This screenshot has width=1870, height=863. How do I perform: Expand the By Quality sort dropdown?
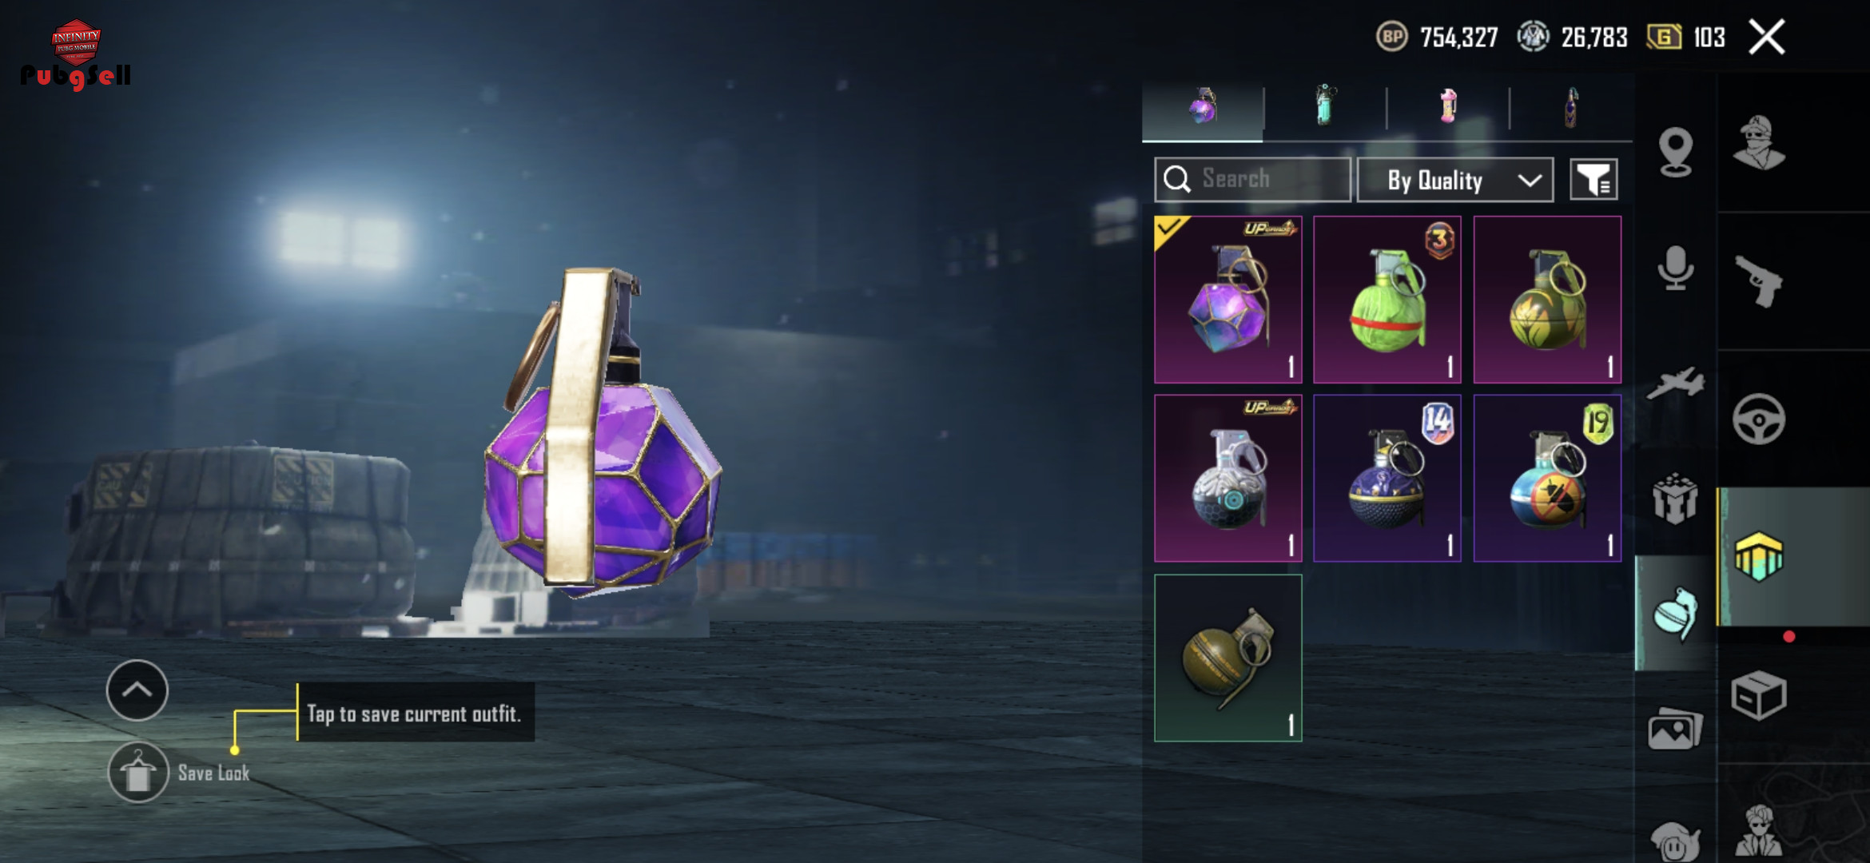point(1455,180)
